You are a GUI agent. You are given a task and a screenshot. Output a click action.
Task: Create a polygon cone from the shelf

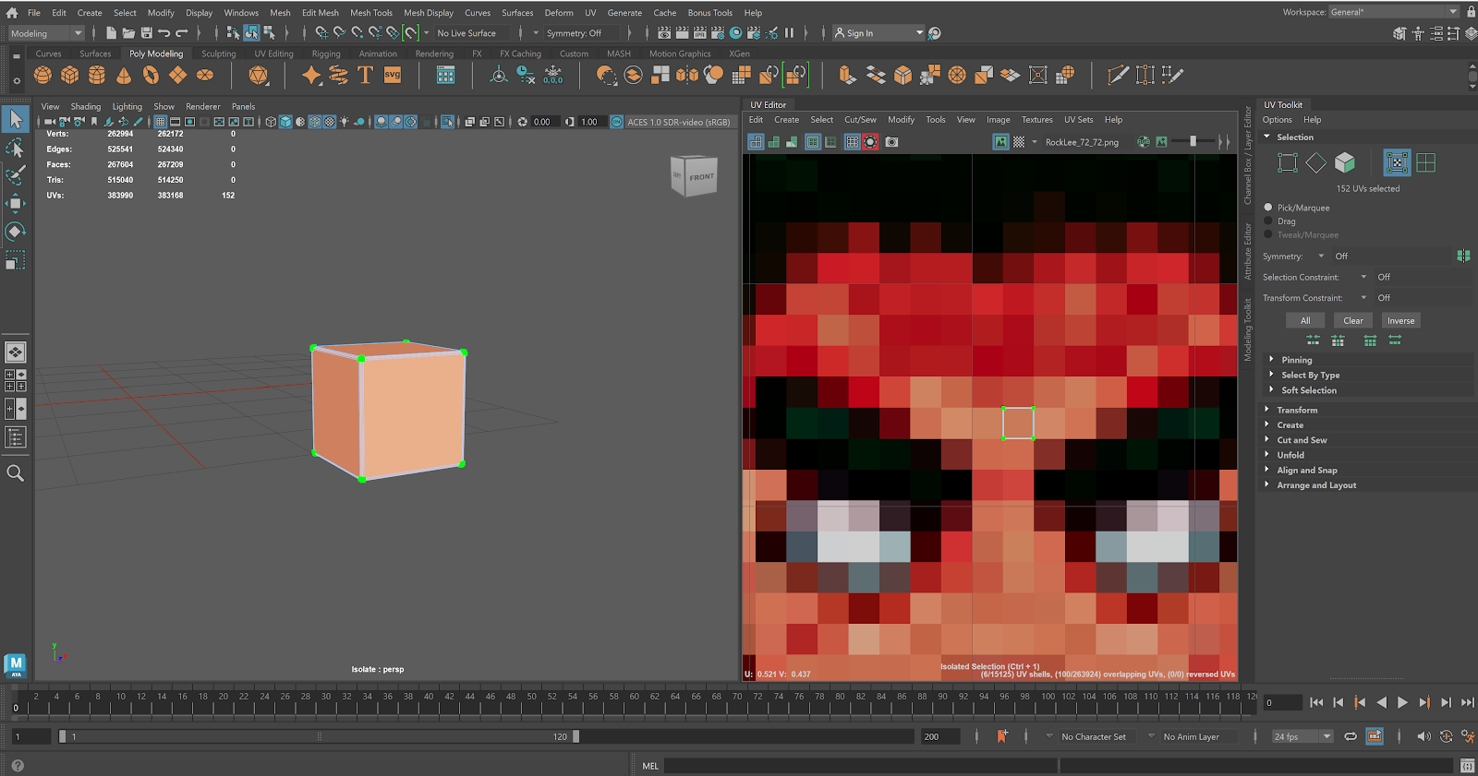pos(124,76)
